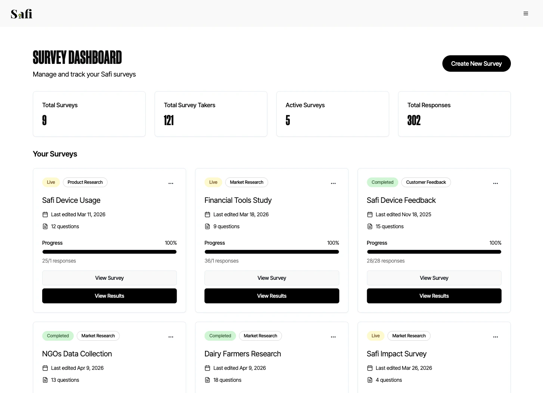View Results for Safi Device Usage
543x393 pixels.
(x=109, y=295)
